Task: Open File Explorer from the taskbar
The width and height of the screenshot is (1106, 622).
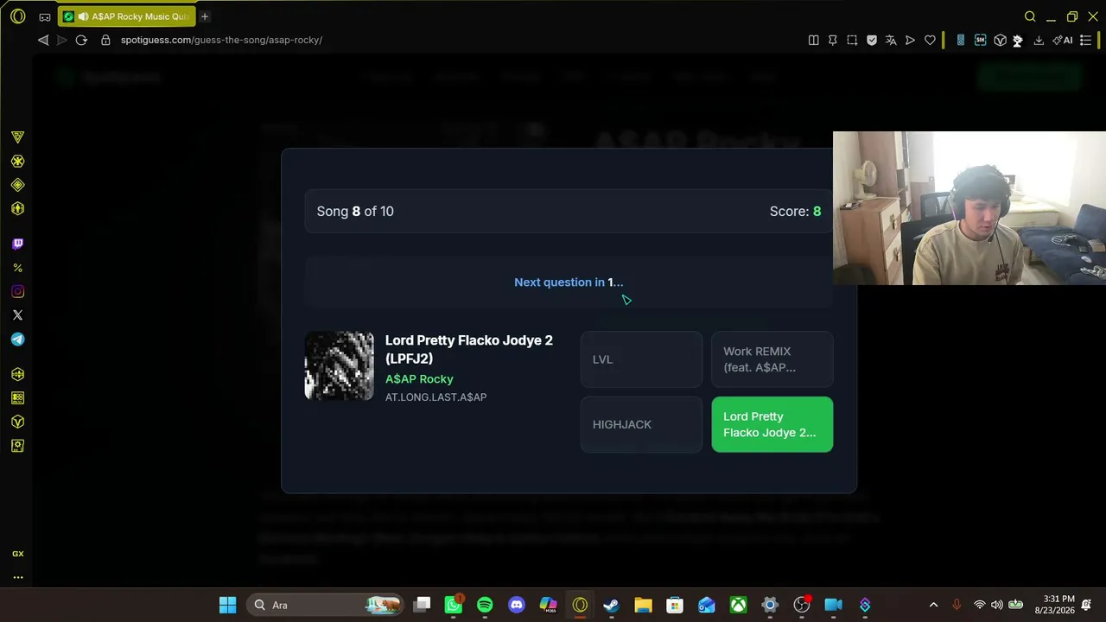Action: coord(643,605)
